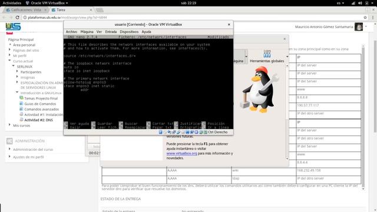Open the es keyboard language menu

[340, 3]
